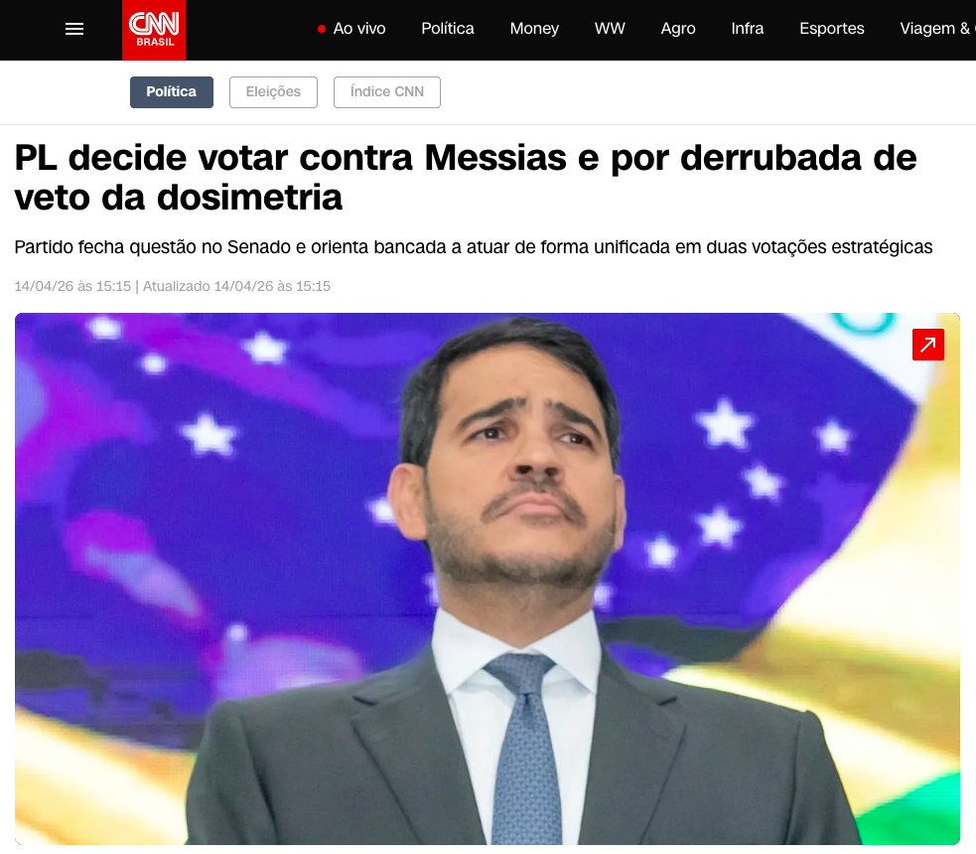Click the publication date 14/04/26 às 15:15
The height and width of the screenshot is (854, 976).
tap(72, 286)
